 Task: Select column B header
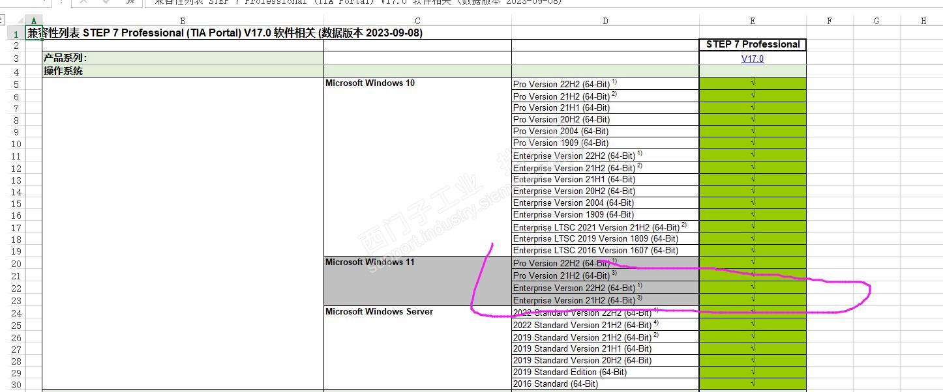(x=183, y=21)
